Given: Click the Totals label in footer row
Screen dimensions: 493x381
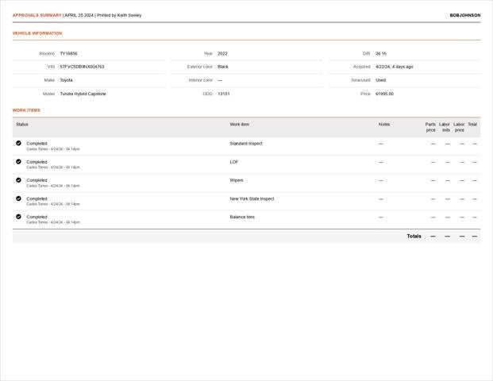Looking at the screenshot, I should click(x=414, y=236).
